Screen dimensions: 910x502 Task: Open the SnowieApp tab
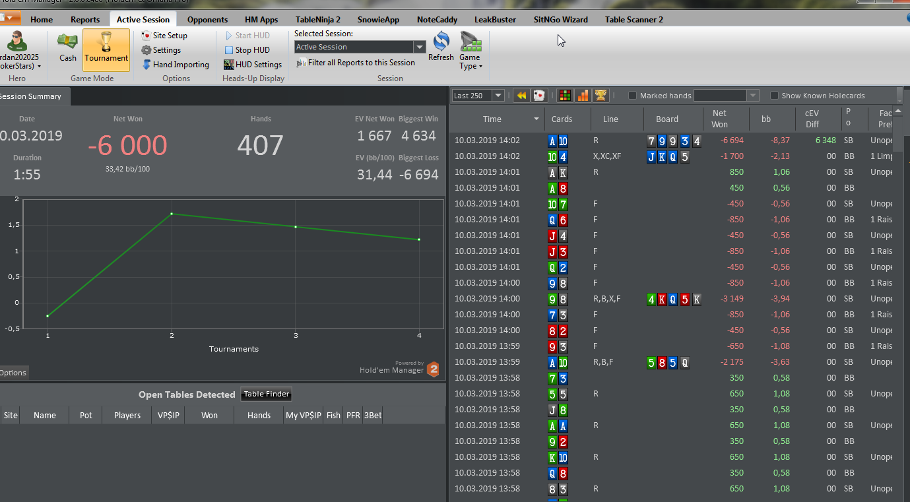click(x=378, y=20)
